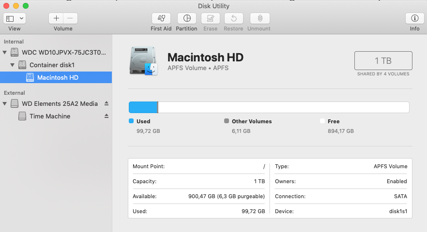The height and width of the screenshot is (232, 427).
Task: Collapse WD Elements 25A2 Media tree
Action: (5, 103)
